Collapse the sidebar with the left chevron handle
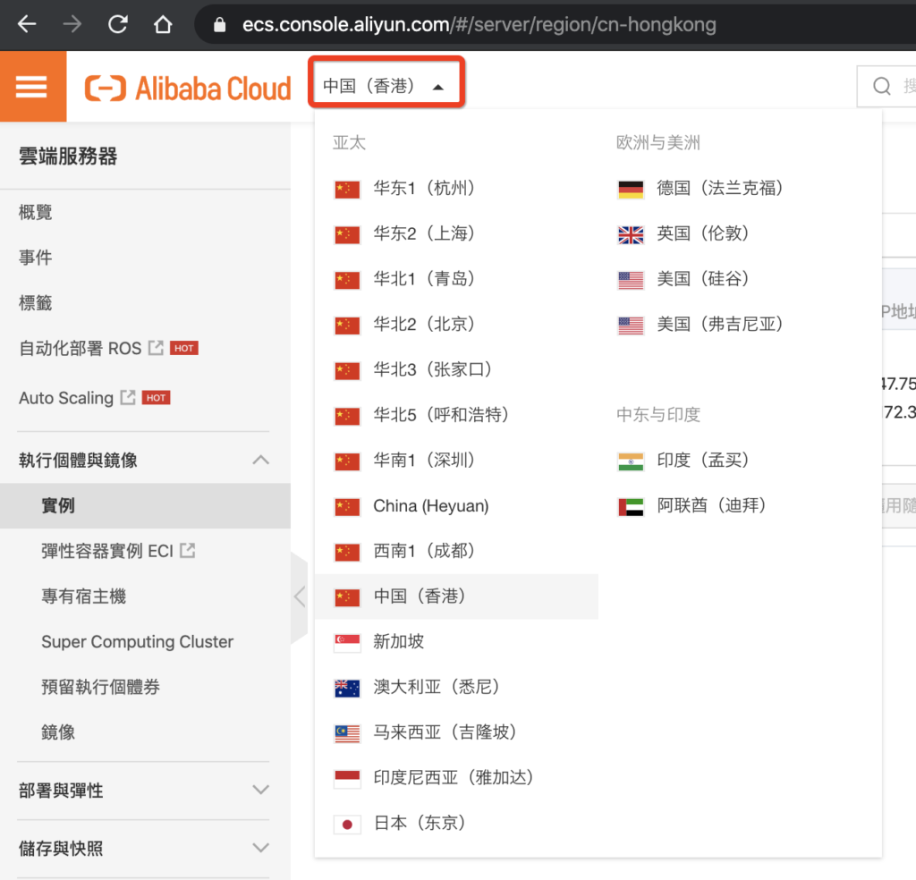 point(300,597)
